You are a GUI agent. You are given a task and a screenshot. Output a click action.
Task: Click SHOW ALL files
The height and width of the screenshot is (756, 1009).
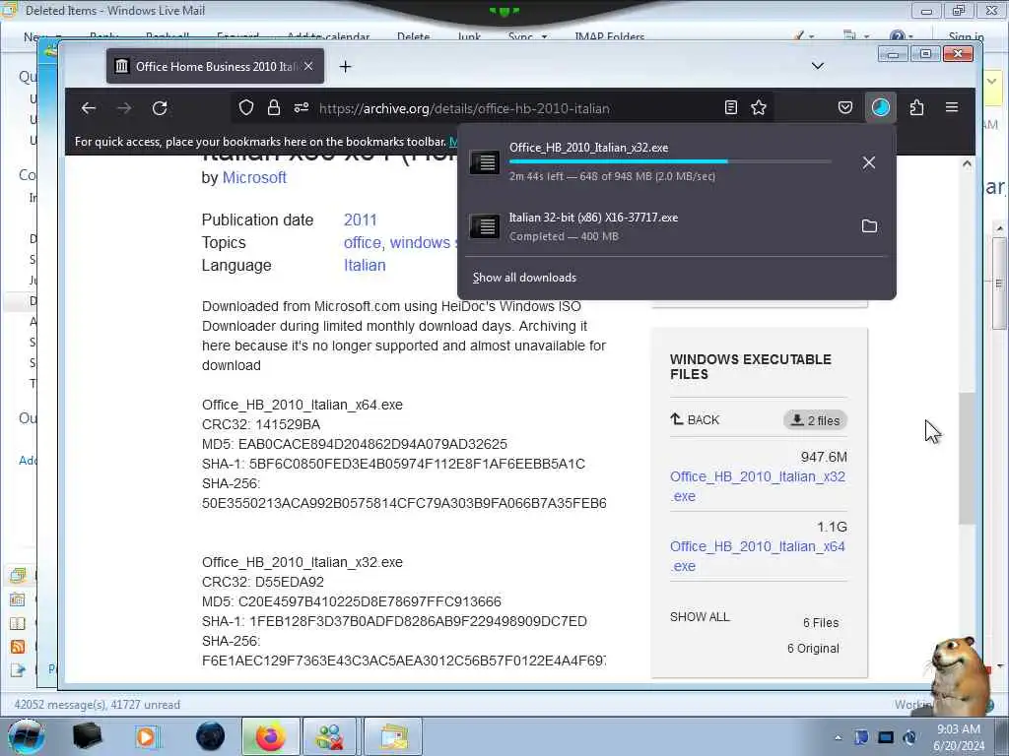(700, 617)
